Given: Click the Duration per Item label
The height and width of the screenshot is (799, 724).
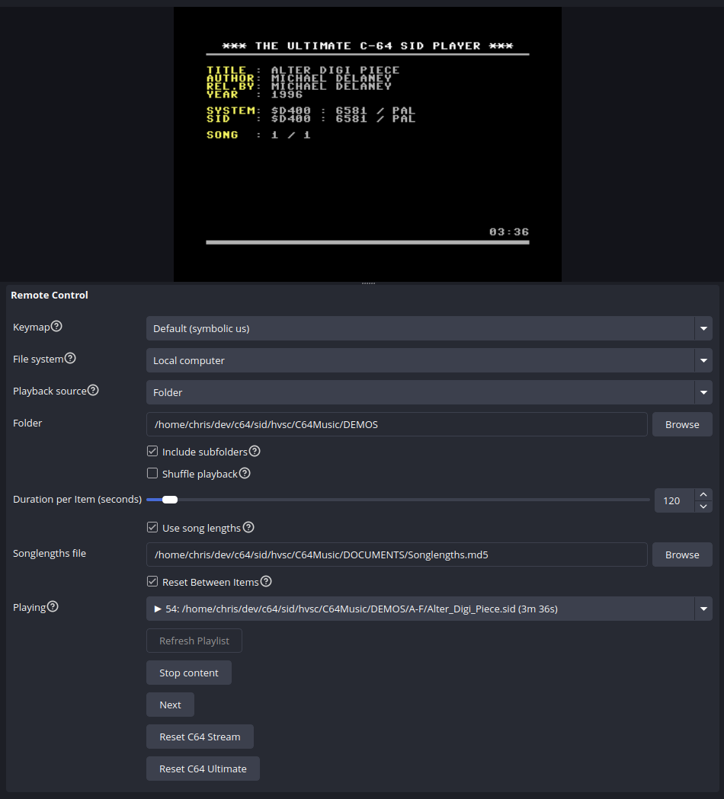Looking at the screenshot, I should coord(78,500).
